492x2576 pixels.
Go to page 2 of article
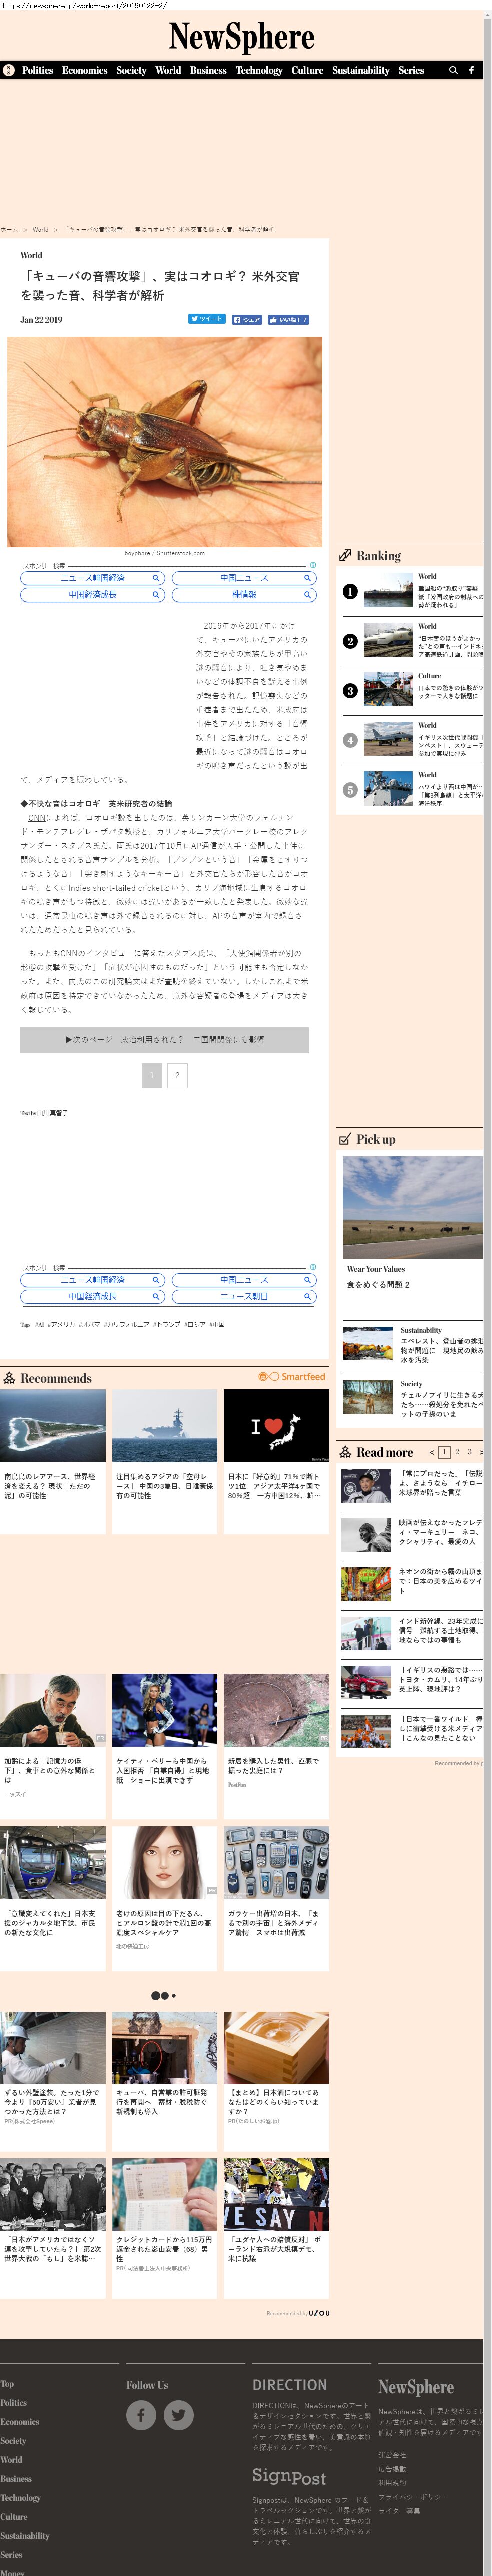[x=177, y=1075]
